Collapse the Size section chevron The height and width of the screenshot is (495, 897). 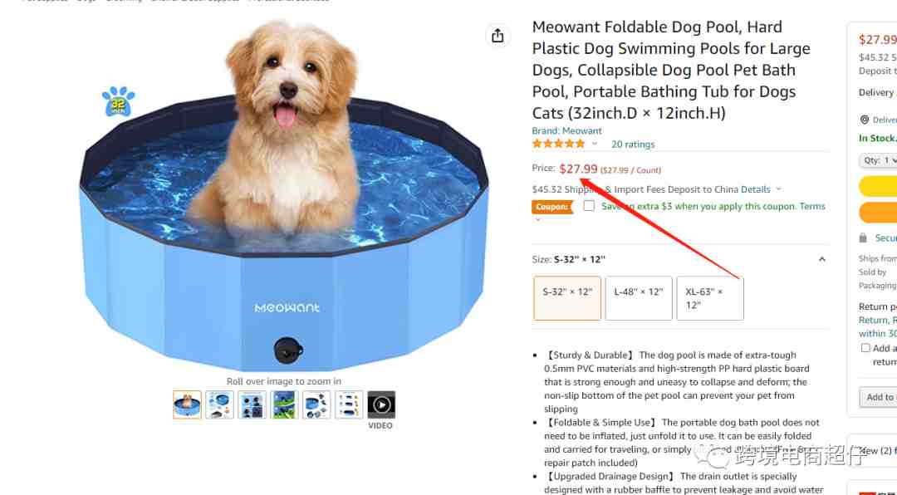click(821, 259)
